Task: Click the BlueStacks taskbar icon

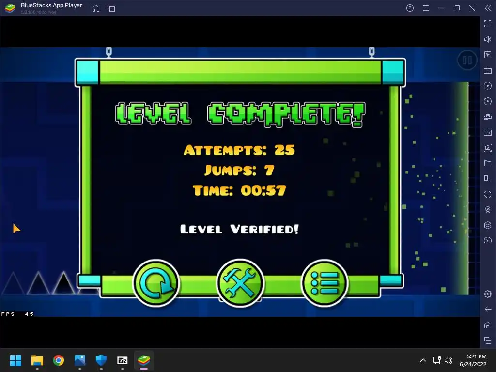Action: click(144, 360)
